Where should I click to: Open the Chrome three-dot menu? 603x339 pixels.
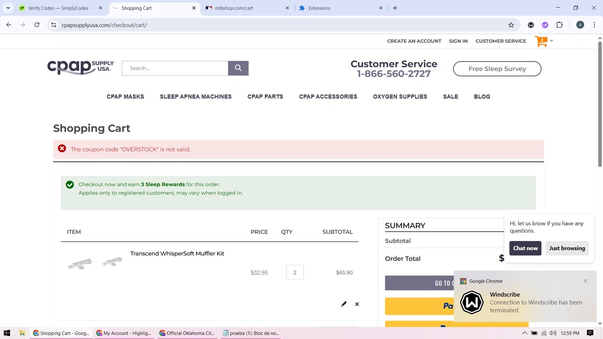594,25
